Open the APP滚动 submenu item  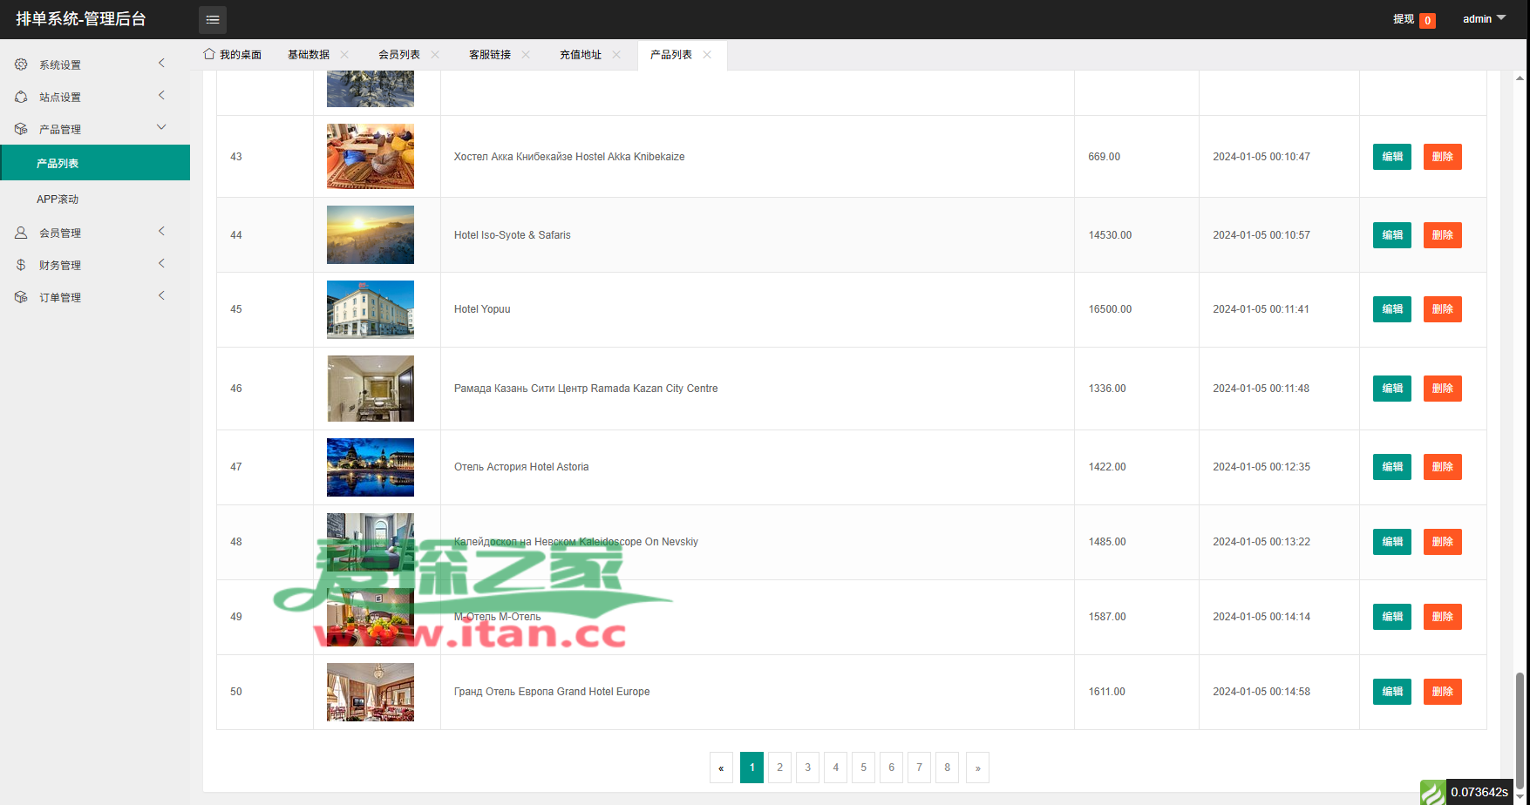58,200
